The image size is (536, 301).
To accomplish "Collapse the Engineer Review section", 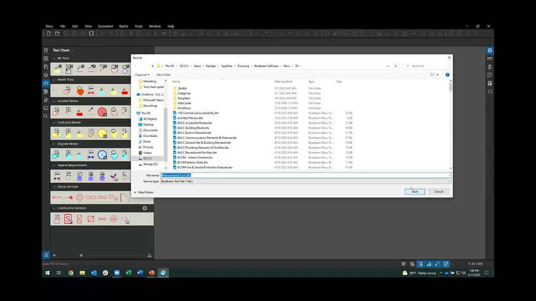I will coord(54,144).
